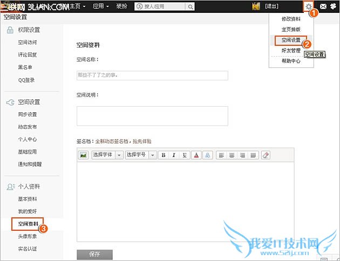Open 基础应用 in sidebar
This screenshot has width=340, height=261.
point(28,152)
